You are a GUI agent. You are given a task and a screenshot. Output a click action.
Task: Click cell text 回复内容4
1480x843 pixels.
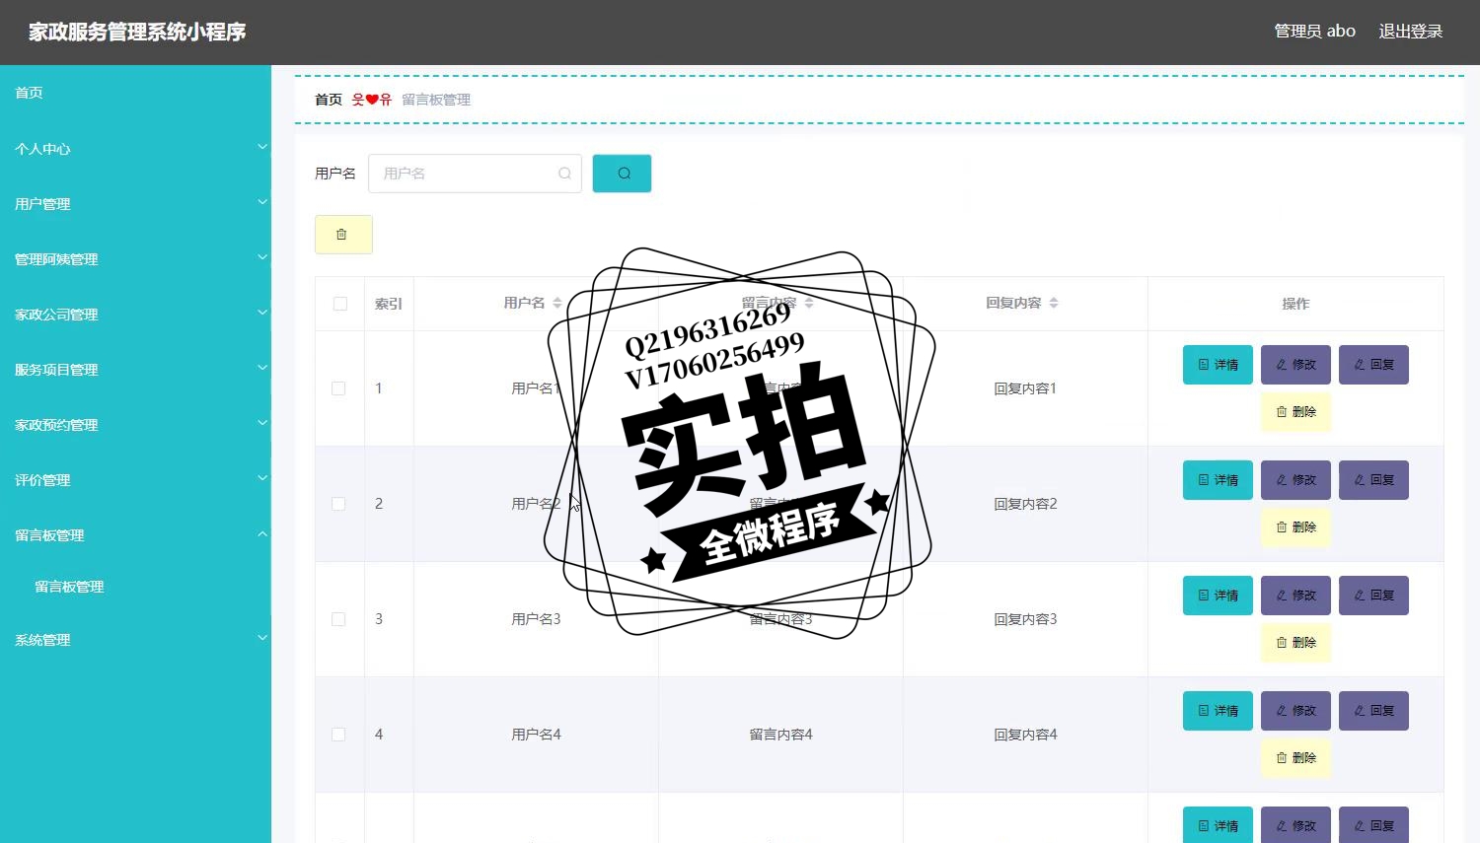[1025, 735]
